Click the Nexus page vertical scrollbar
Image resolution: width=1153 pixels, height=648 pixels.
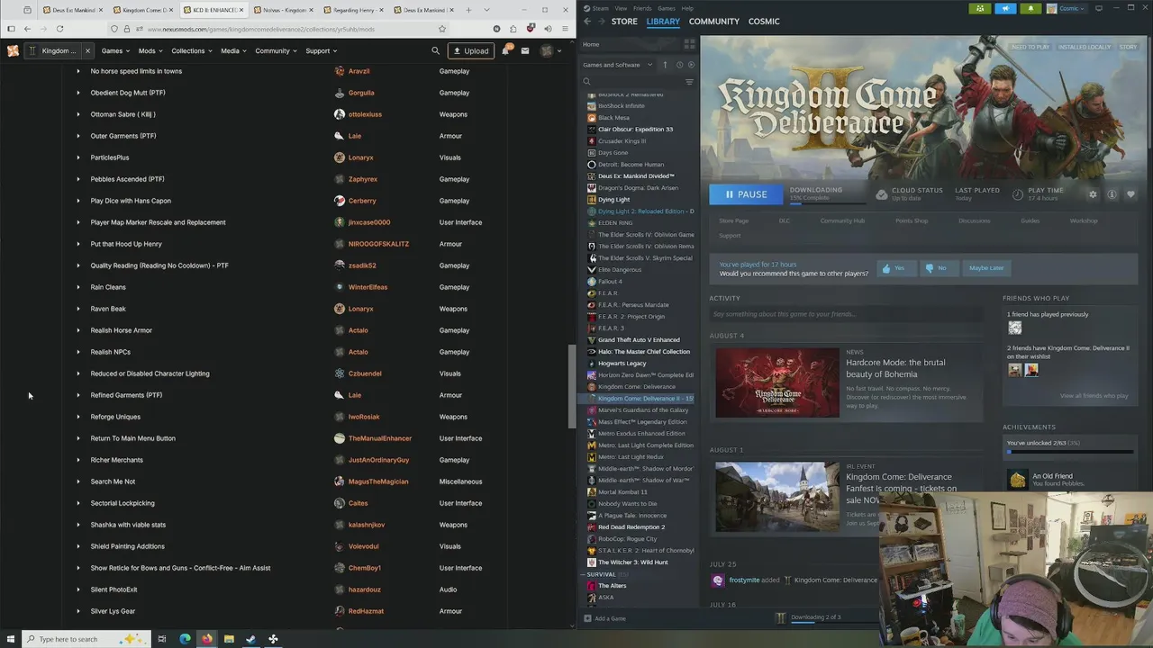coord(571,386)
